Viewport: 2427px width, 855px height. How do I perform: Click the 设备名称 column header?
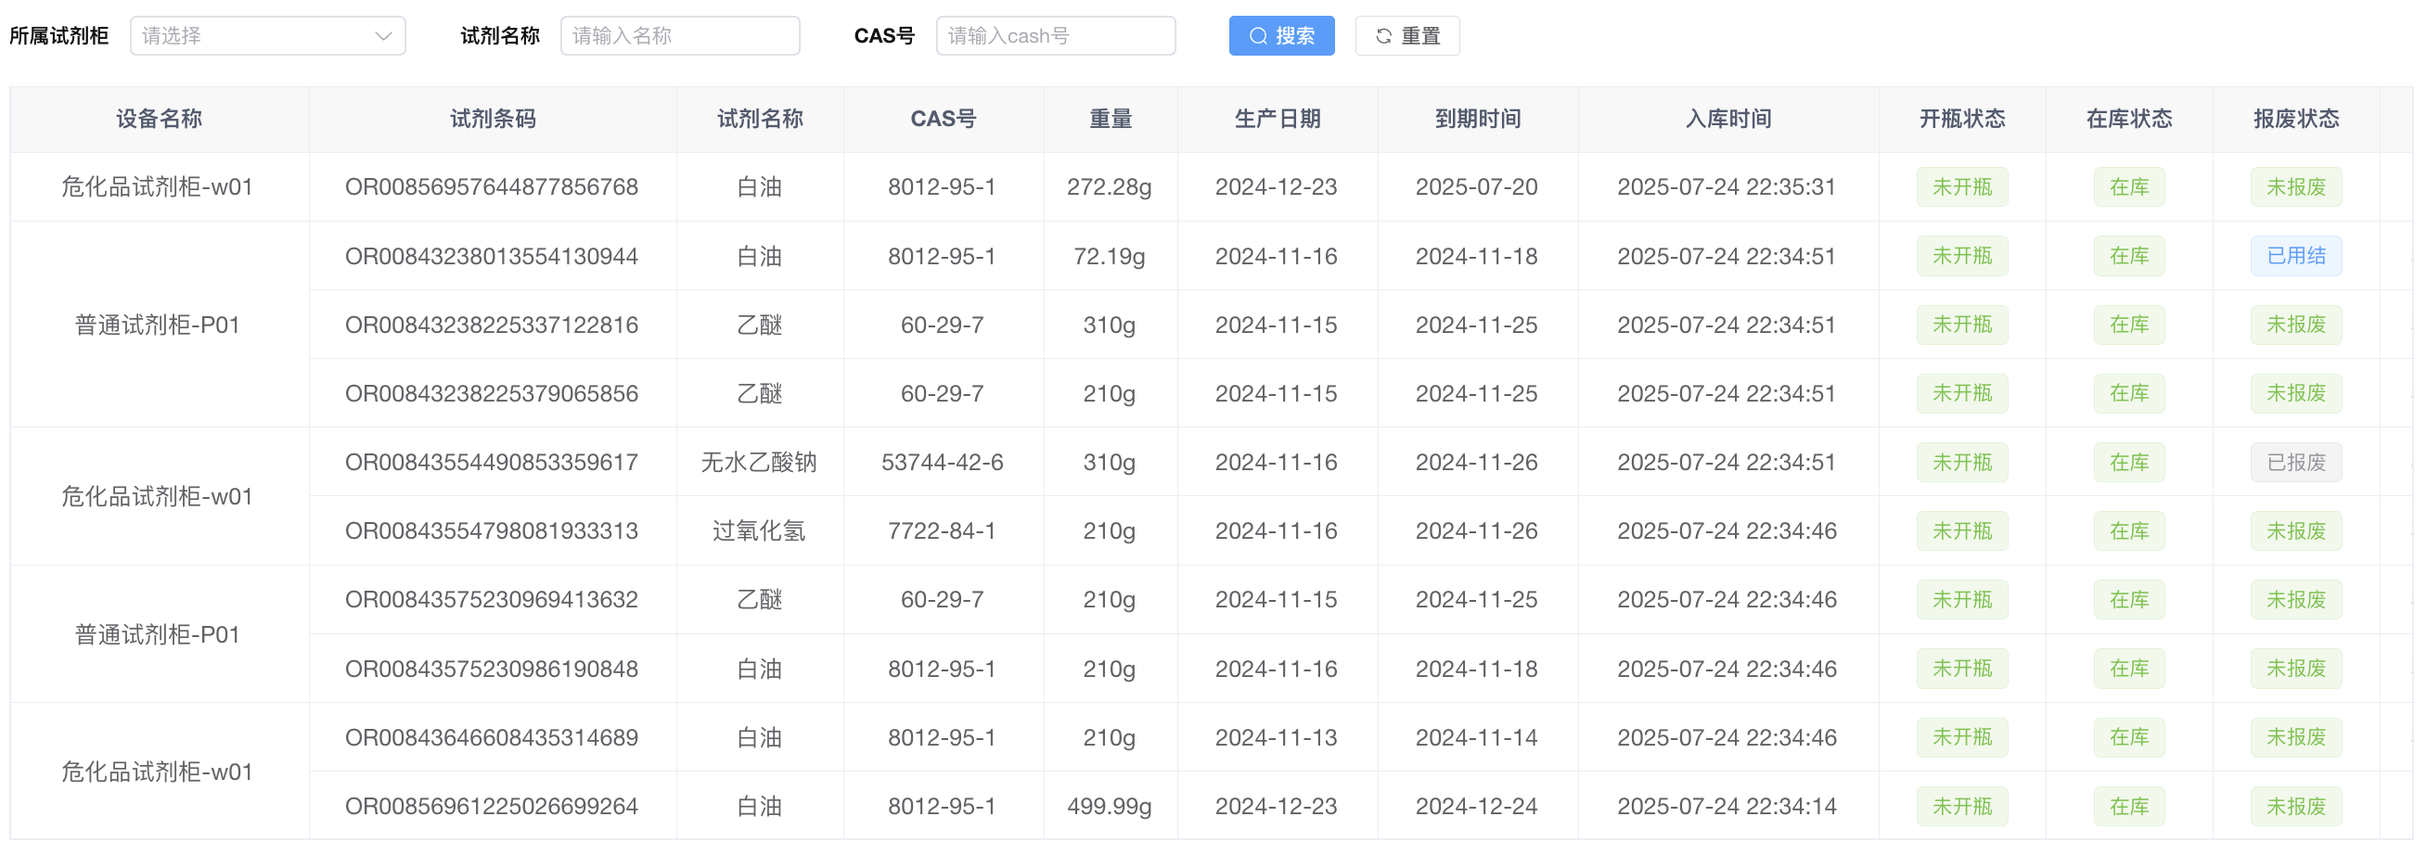tap(160, 119)
